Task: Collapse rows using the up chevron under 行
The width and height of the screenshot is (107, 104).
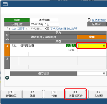Action: pos(7,39)
